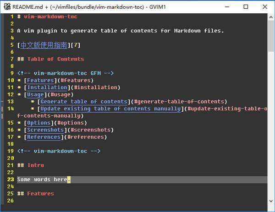Click the Chinese link text '中文版使用指南'
The image size is (275, 212).
point(44,45)
